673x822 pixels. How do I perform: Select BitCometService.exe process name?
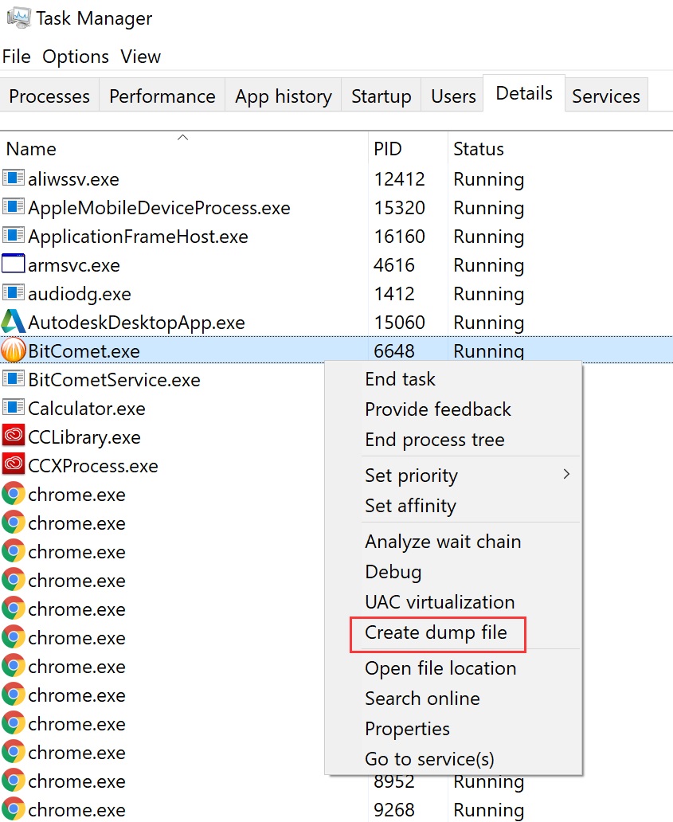[x=114, y=380]
